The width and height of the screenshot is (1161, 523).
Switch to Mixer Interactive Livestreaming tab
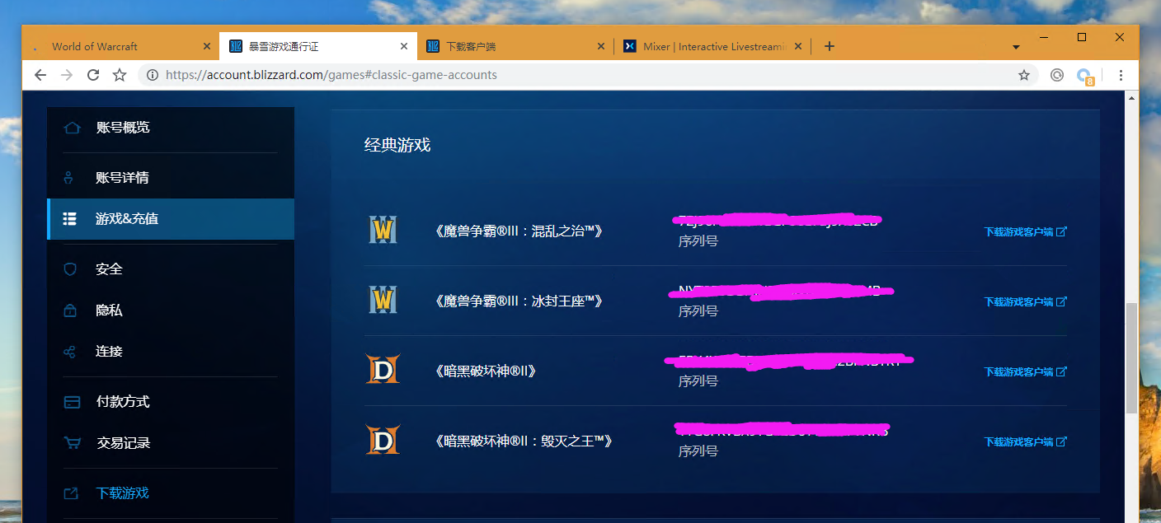point(712,46)
